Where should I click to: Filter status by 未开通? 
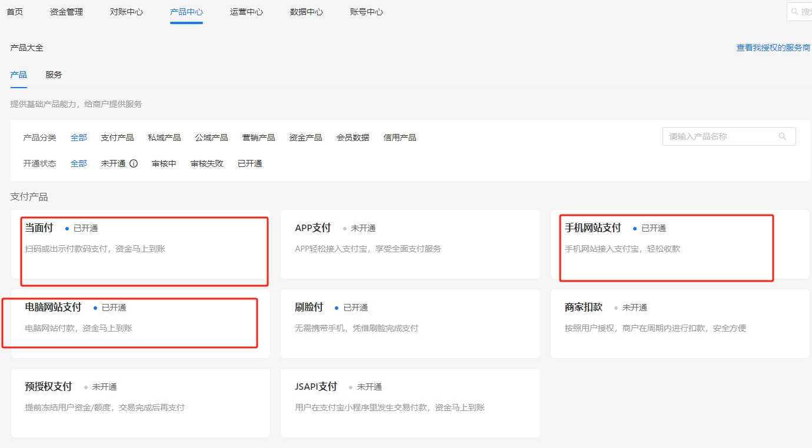114,163
